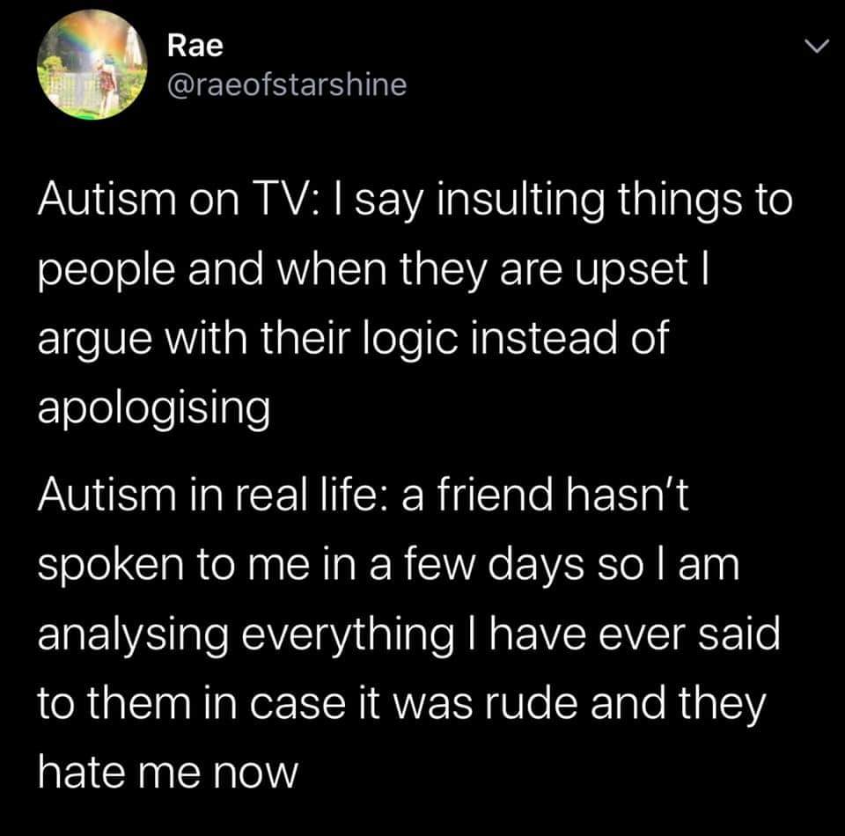
Task: Open Rae's rainbow profile picture
Action: pyautogui.click(x=92, y=64)
